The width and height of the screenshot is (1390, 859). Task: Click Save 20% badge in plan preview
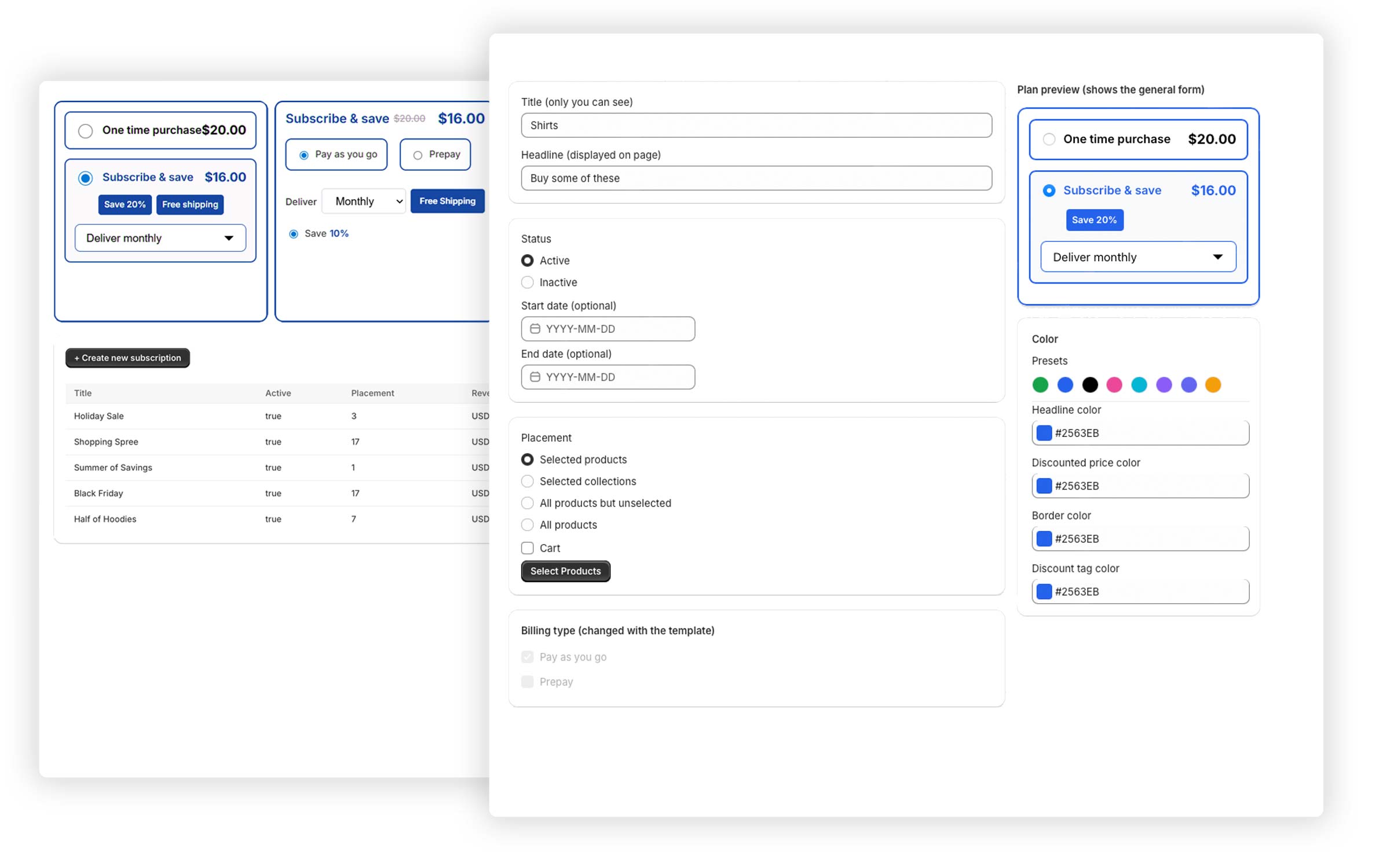click(x=1094, y=220)
